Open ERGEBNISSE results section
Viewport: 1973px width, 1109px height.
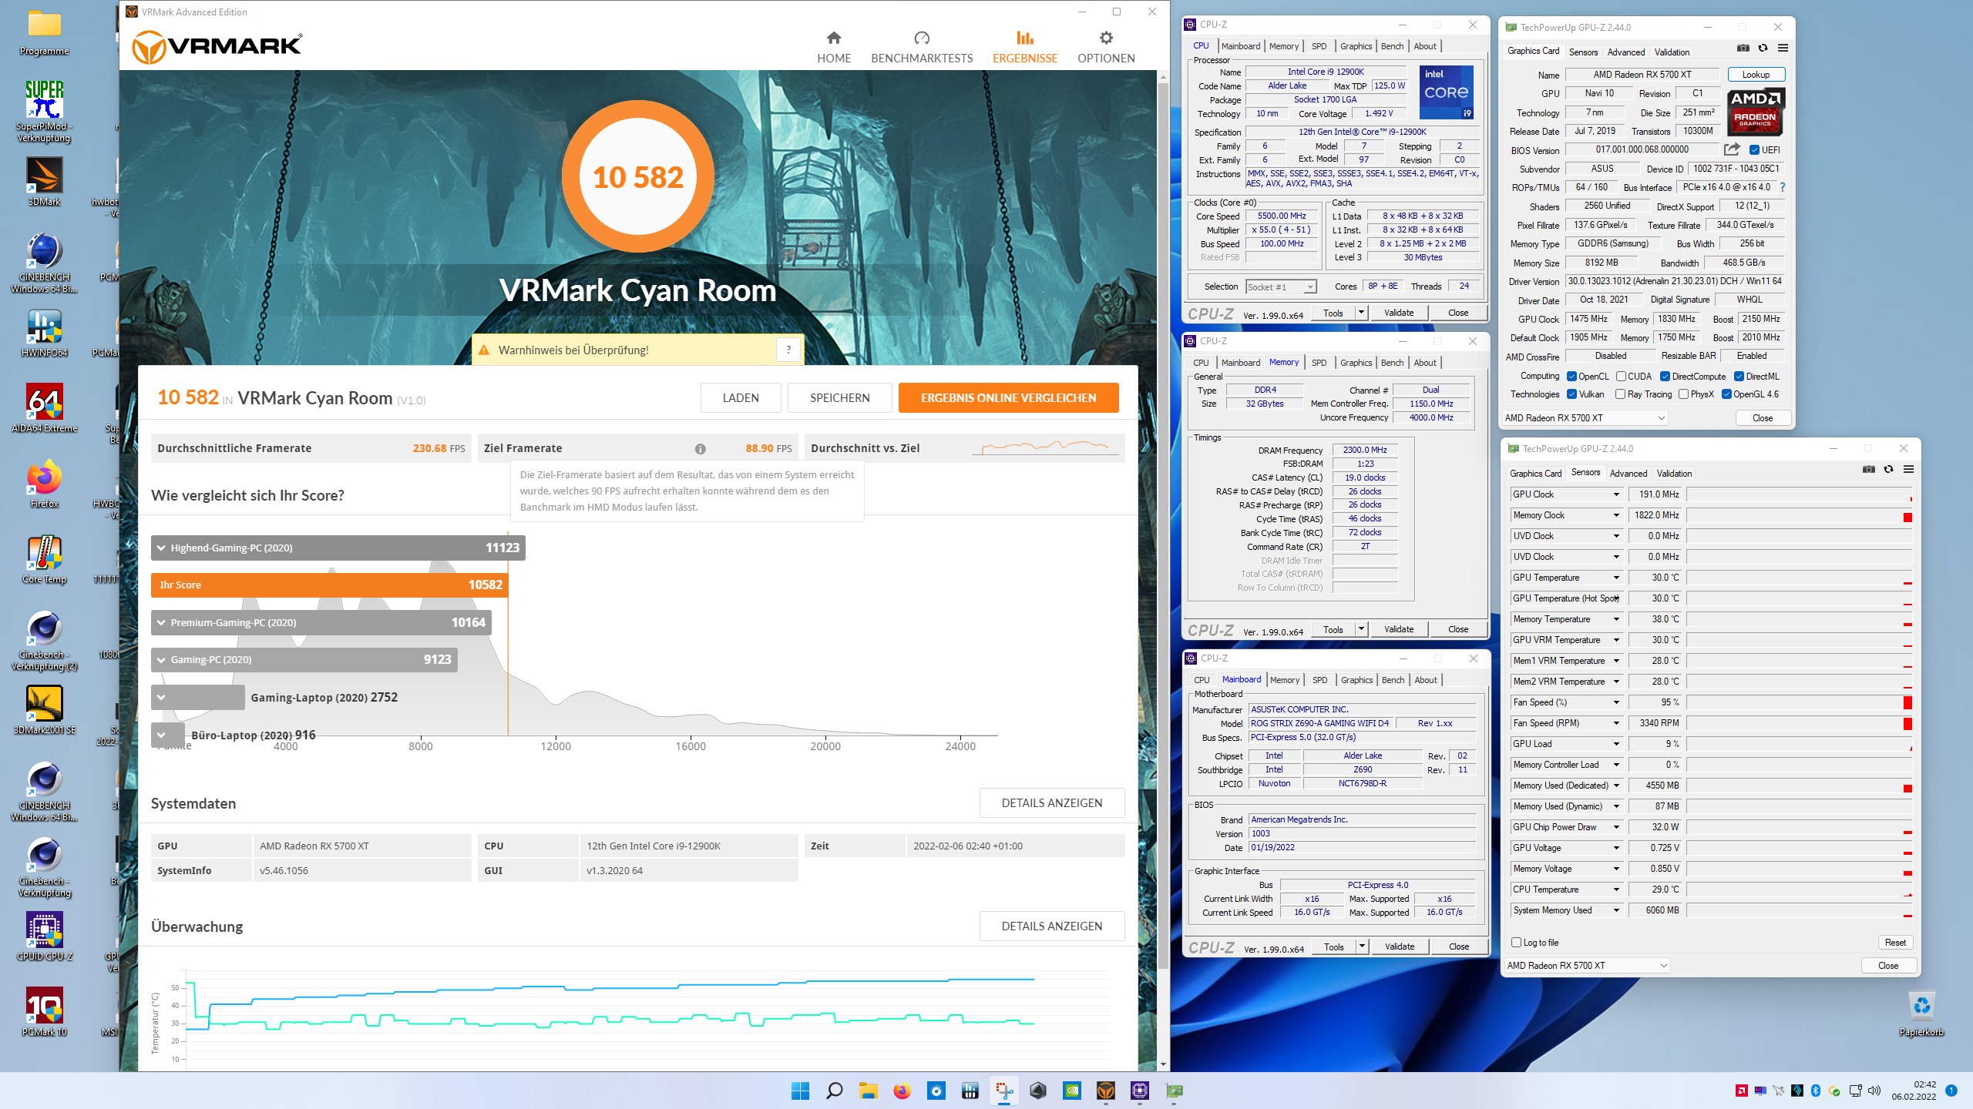[x=1025, y=47]
